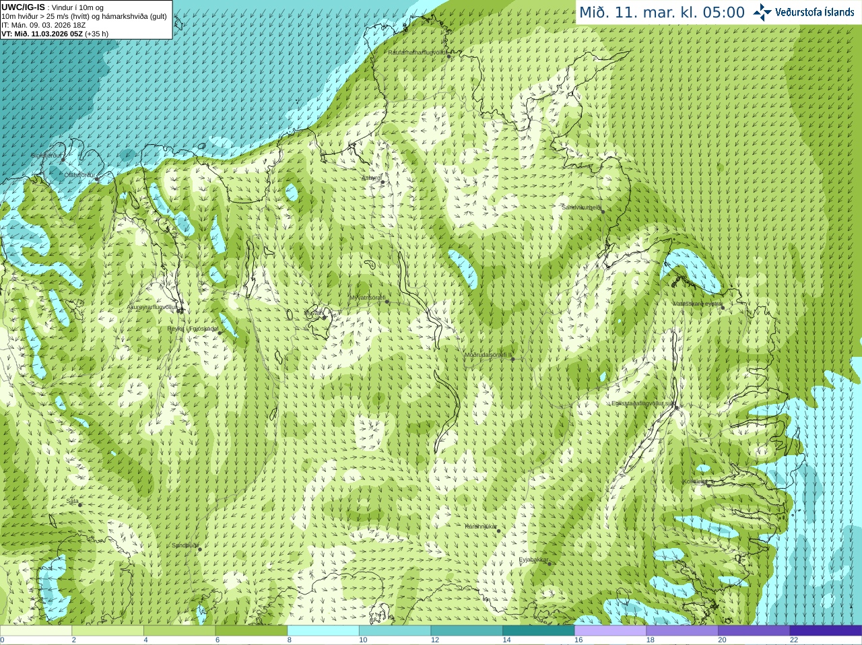Select the Mývatnsöræfi station dot

pyautogui.click(x=387, y=302)
